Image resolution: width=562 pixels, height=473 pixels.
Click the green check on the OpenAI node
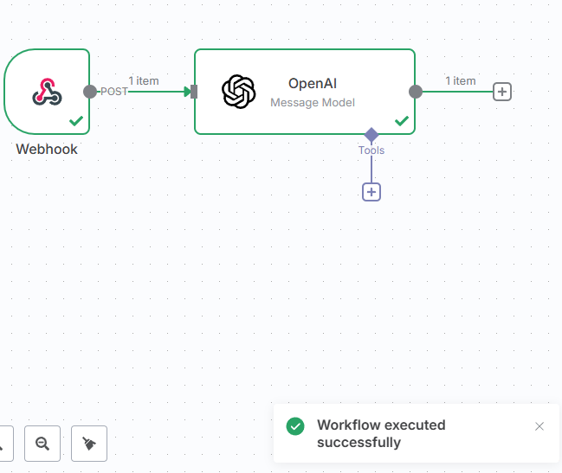(x=402, y=121)
